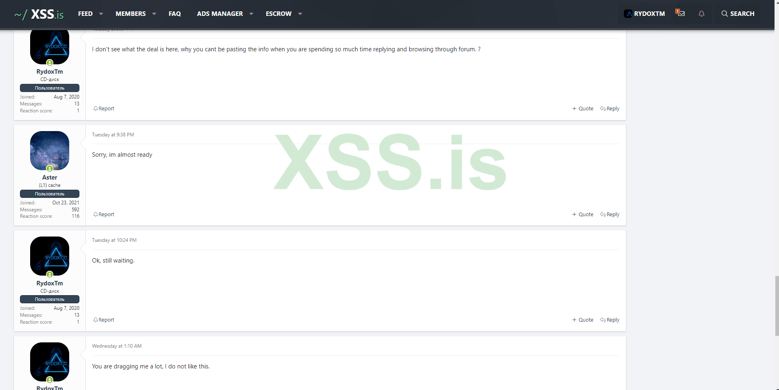Open the XSS.is home logo

(39, 14)
